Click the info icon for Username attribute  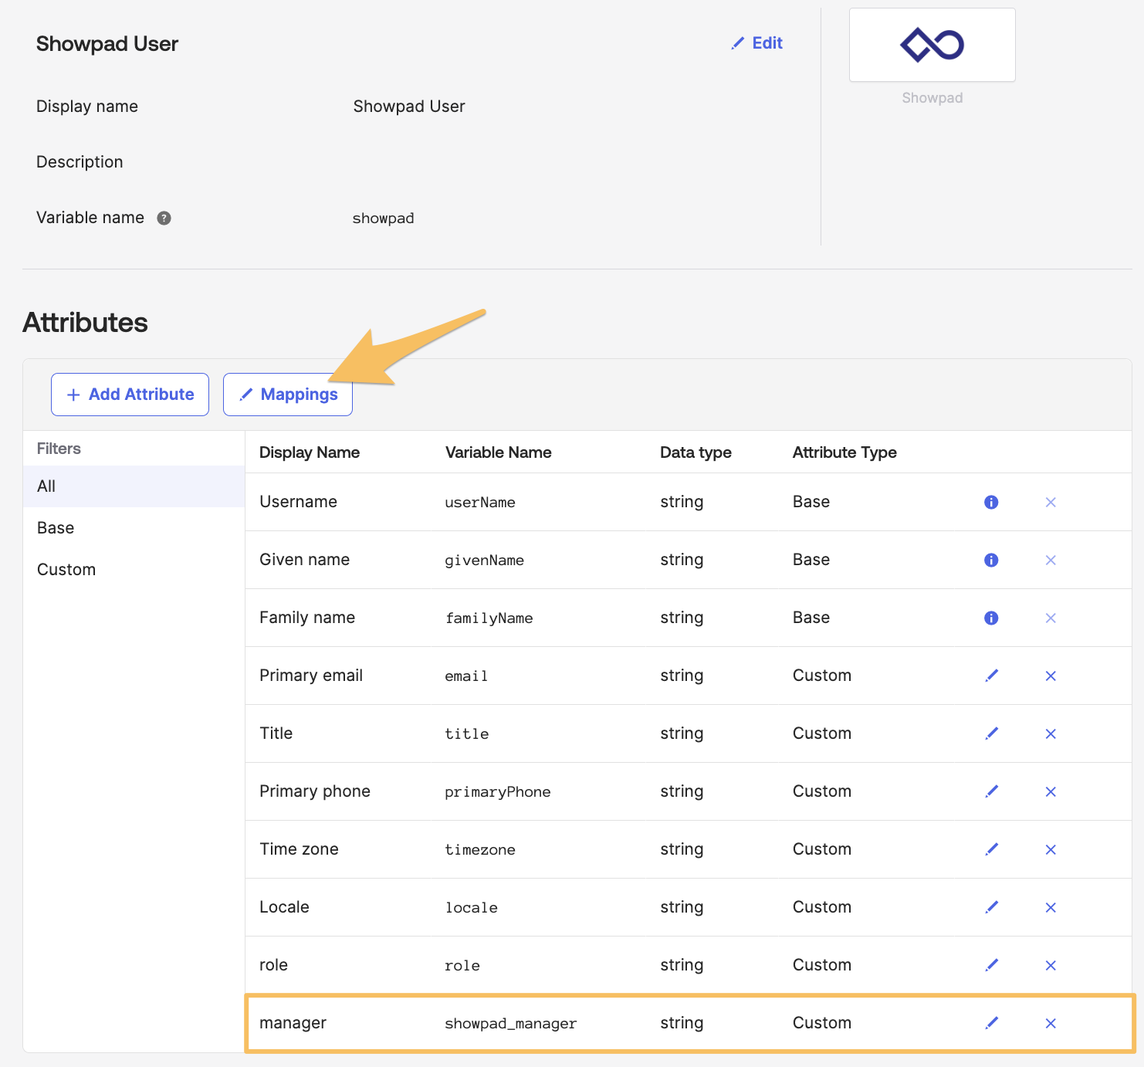991,502
